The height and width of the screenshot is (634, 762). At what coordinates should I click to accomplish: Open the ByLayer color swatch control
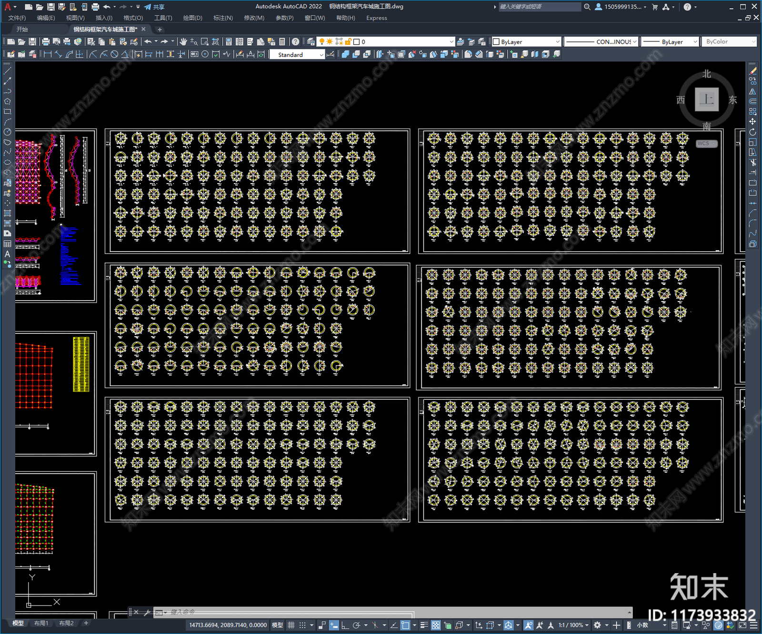526,42
